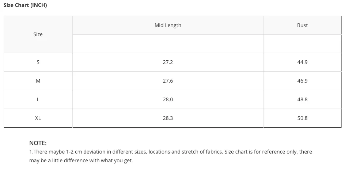345x170 pixels.
Task: Click the 48.8 bust value
Action: pos(302,99)
